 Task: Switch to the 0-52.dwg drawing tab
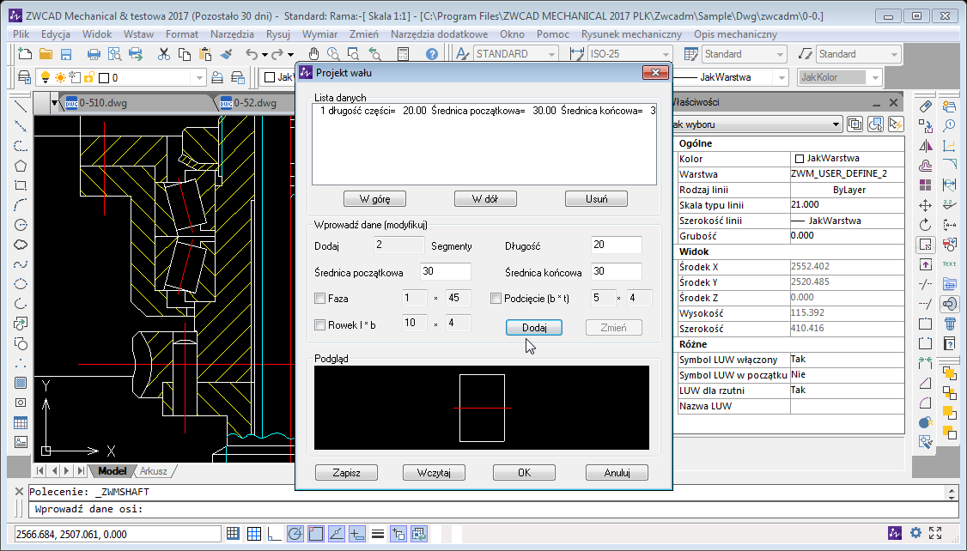249,104
